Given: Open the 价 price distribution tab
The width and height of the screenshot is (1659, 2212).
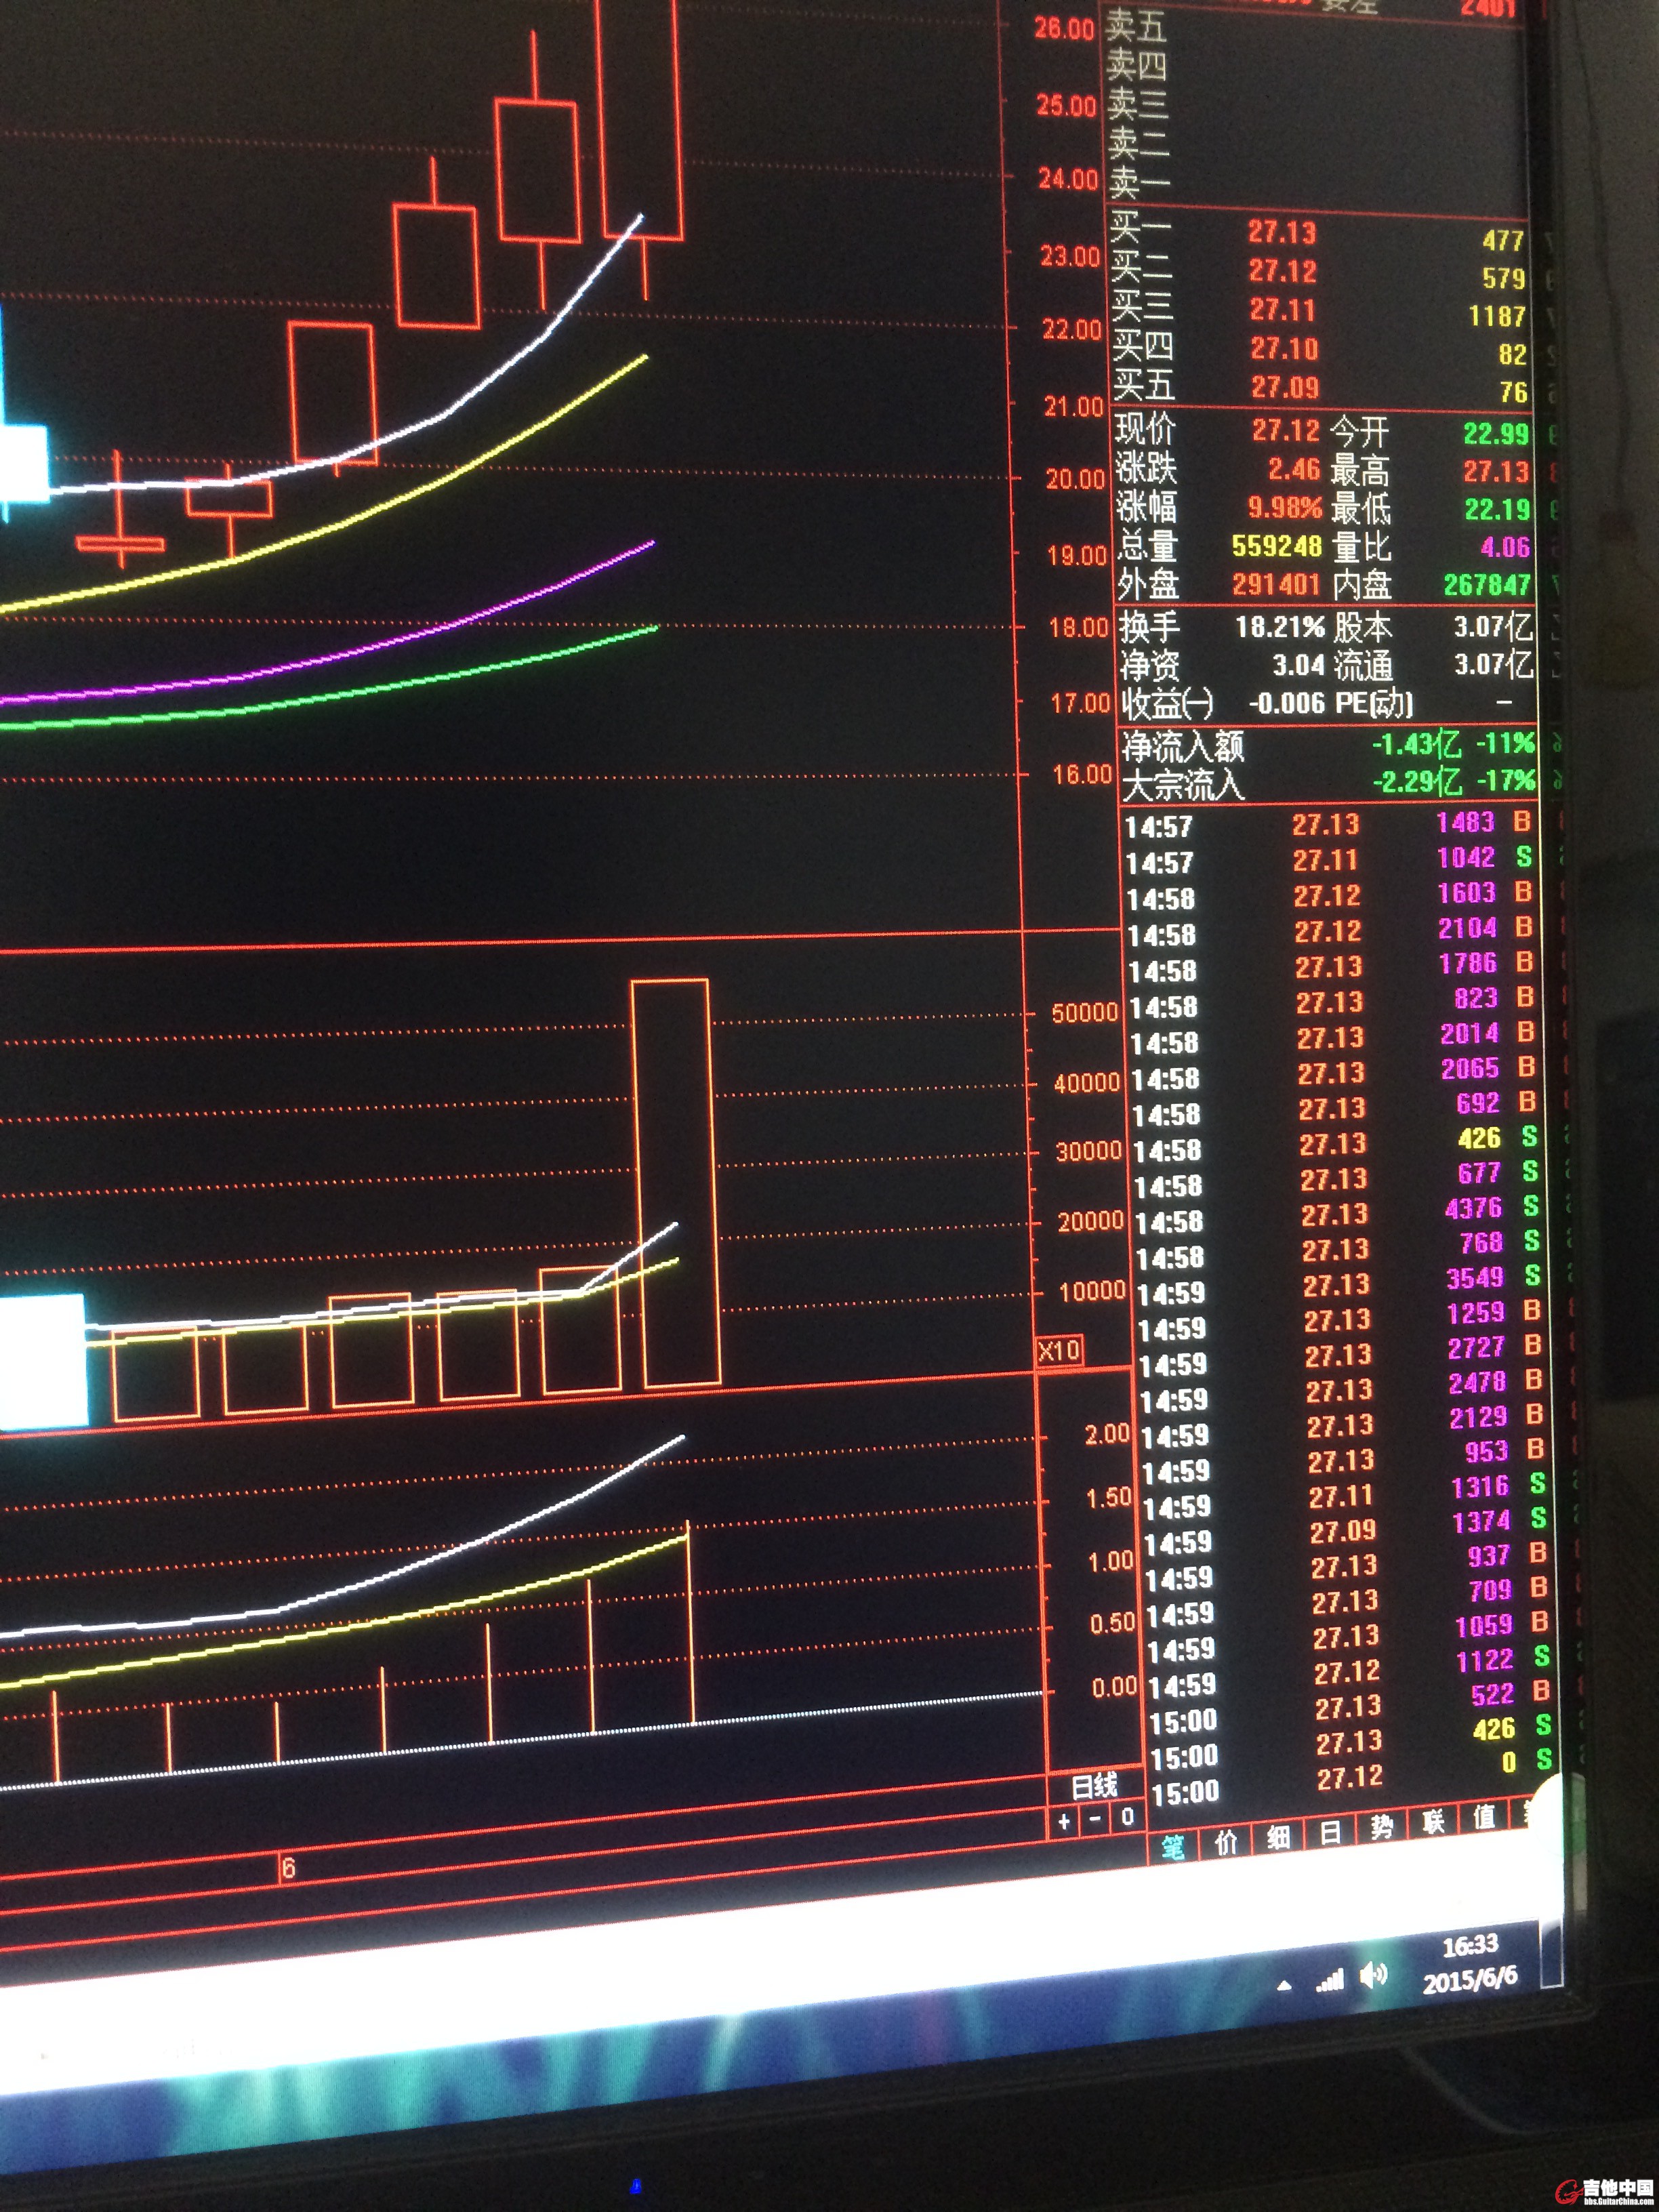Looking at the screenshot, I should point(1226,1842).
